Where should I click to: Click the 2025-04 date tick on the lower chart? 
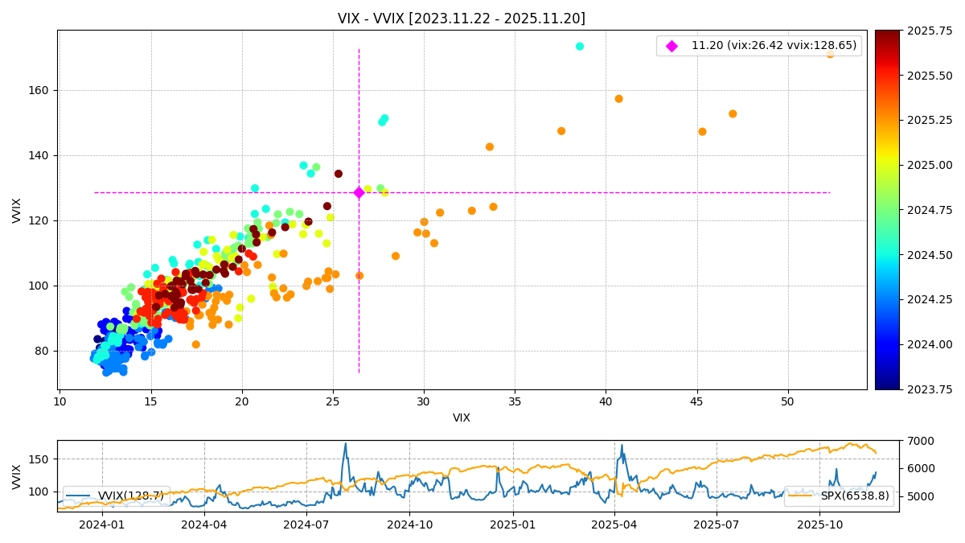[614, 525]
